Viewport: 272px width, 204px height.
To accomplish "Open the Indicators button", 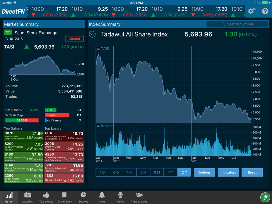I will (228, 172).
